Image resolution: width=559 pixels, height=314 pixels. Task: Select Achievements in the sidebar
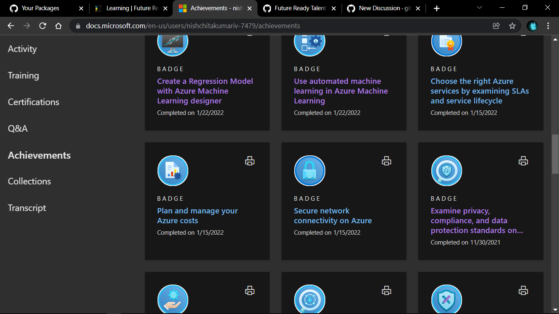point(39,155)
